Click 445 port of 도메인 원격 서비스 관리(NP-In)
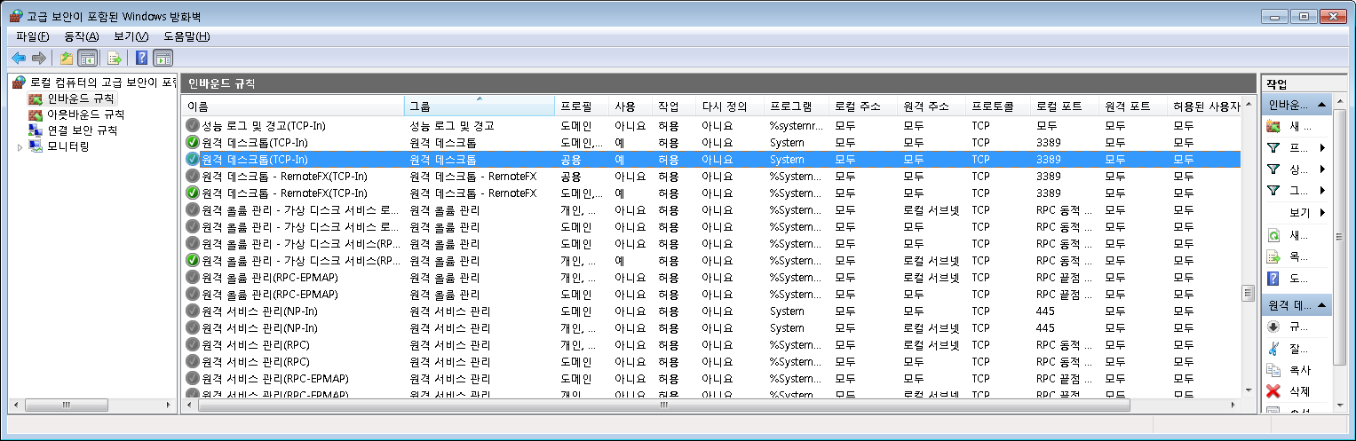This screenshot has height=441, width=1356. (x=1045, y=311)
